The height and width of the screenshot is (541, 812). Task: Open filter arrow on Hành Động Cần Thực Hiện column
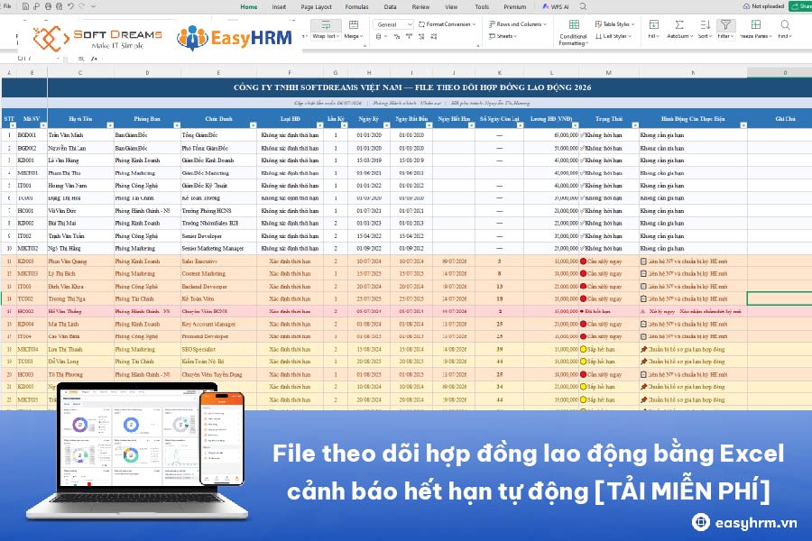click(743, 125)
